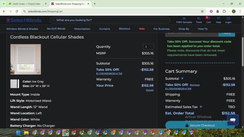Viewport: 244px width, 137px height.
Task: Click the Est. Order Total label
Action: pos(180,113)
